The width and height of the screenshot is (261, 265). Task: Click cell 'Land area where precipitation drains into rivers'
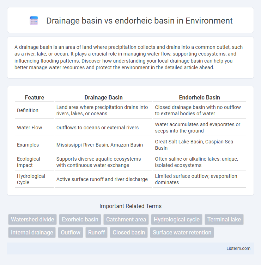103,110
